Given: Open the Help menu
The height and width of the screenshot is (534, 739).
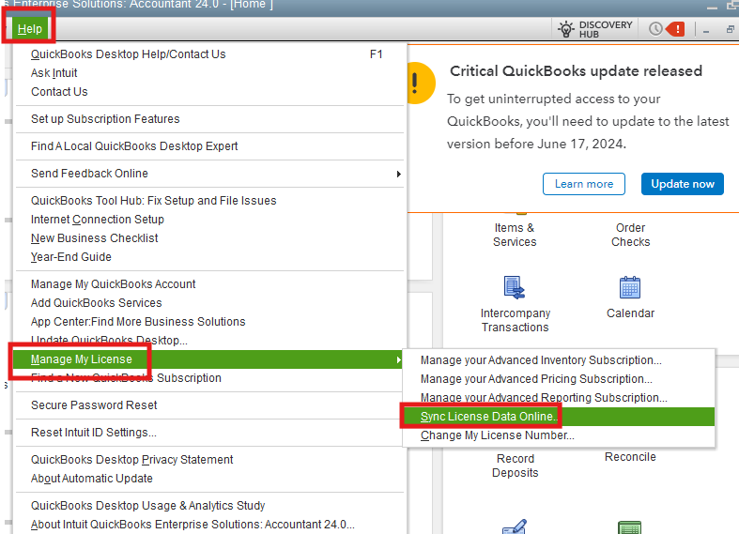Looking at the screenshot, I should tap(30, 29).
